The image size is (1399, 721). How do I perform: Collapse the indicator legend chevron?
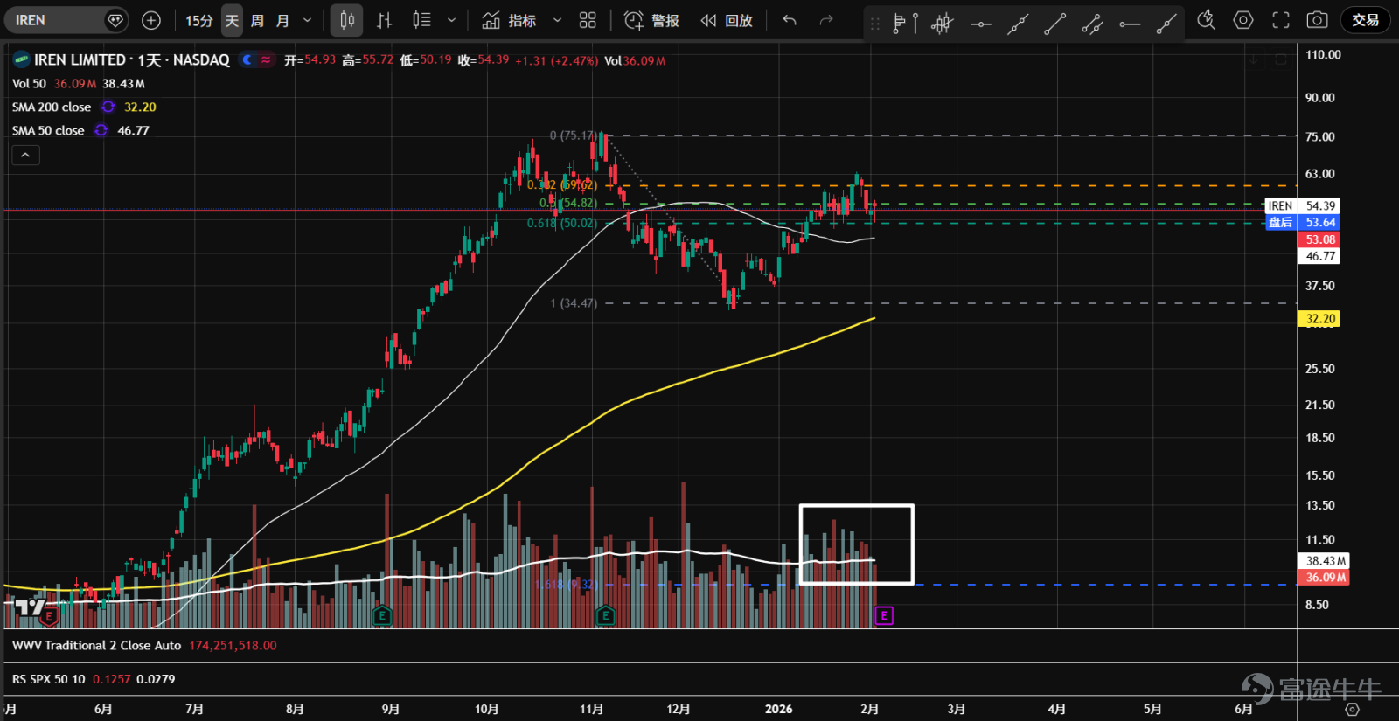coord(25,155)
